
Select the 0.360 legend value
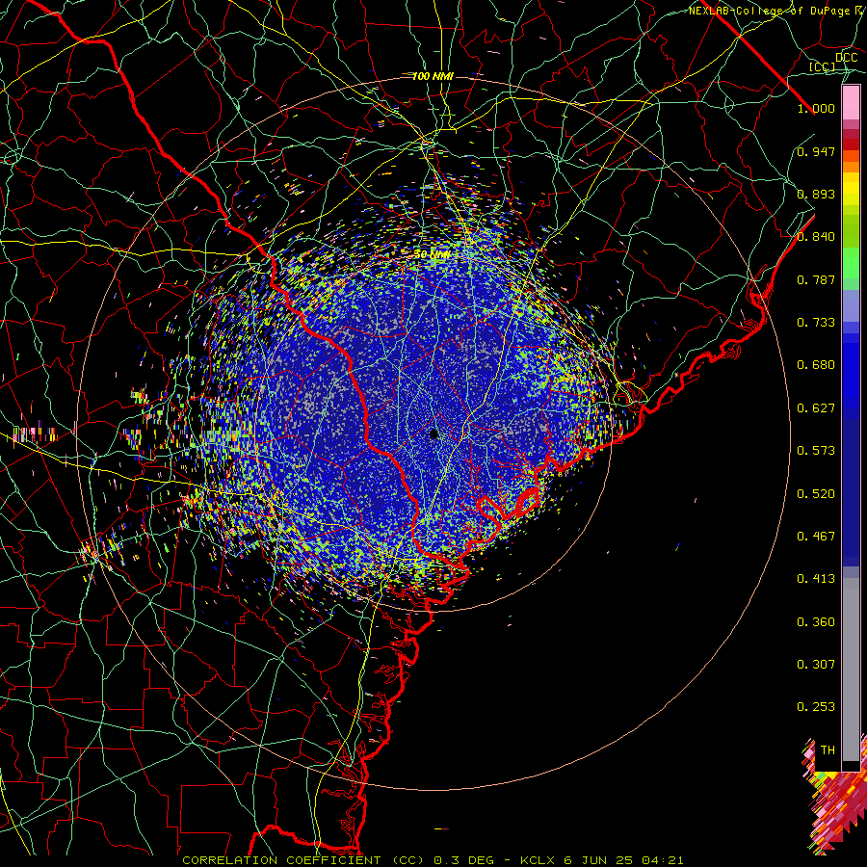pos(816,622)
